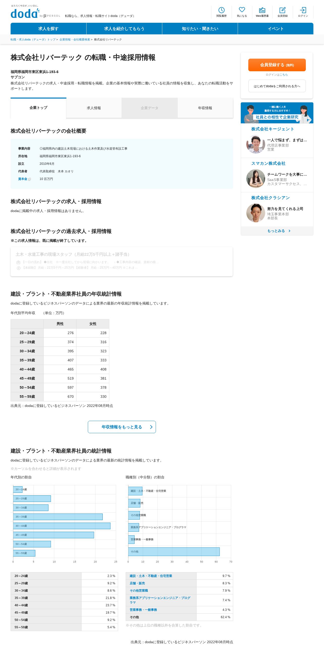Click the arrow next to もっとみる

(289, 231)
